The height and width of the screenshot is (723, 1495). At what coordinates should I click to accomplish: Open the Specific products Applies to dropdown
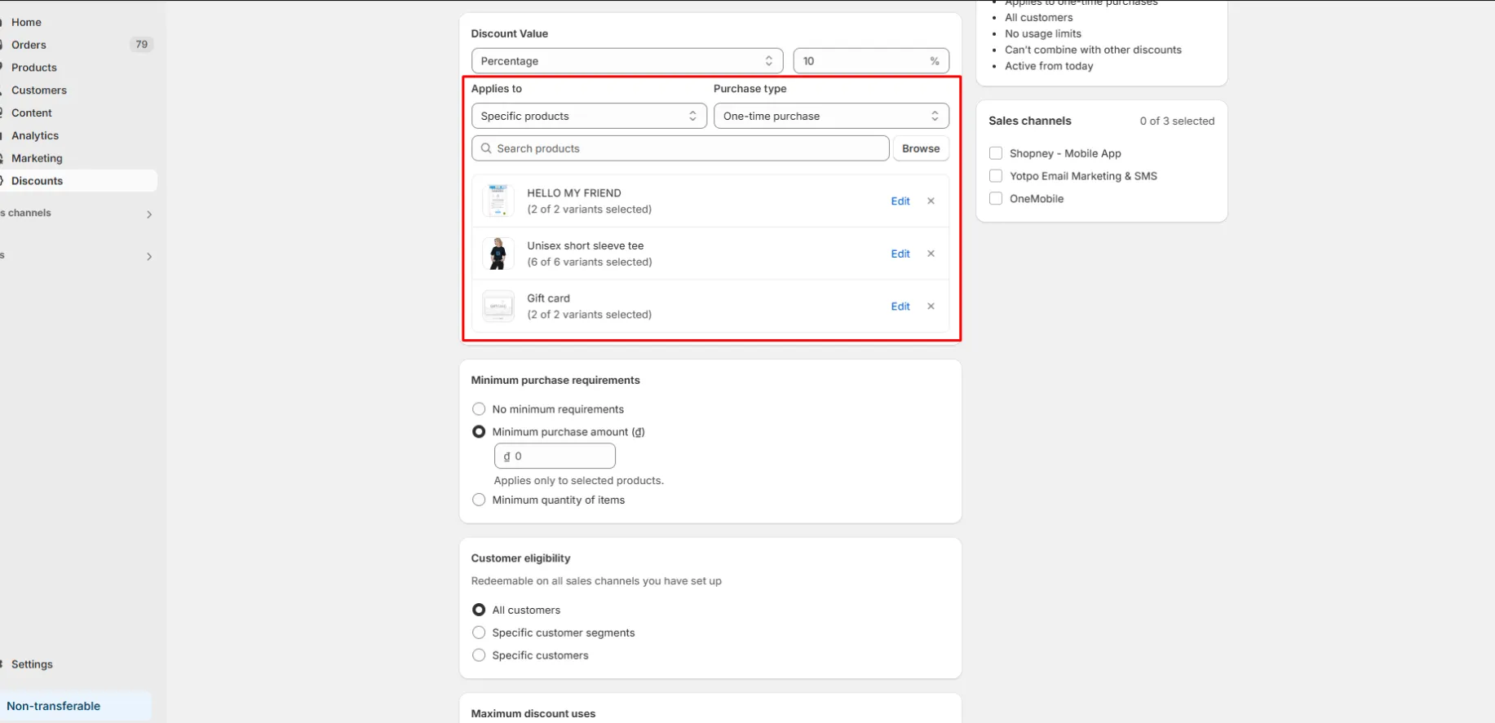coord(589,116)
